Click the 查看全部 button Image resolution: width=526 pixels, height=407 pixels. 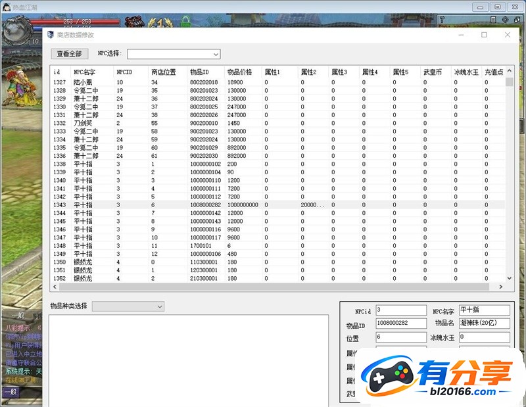(70, 54)
